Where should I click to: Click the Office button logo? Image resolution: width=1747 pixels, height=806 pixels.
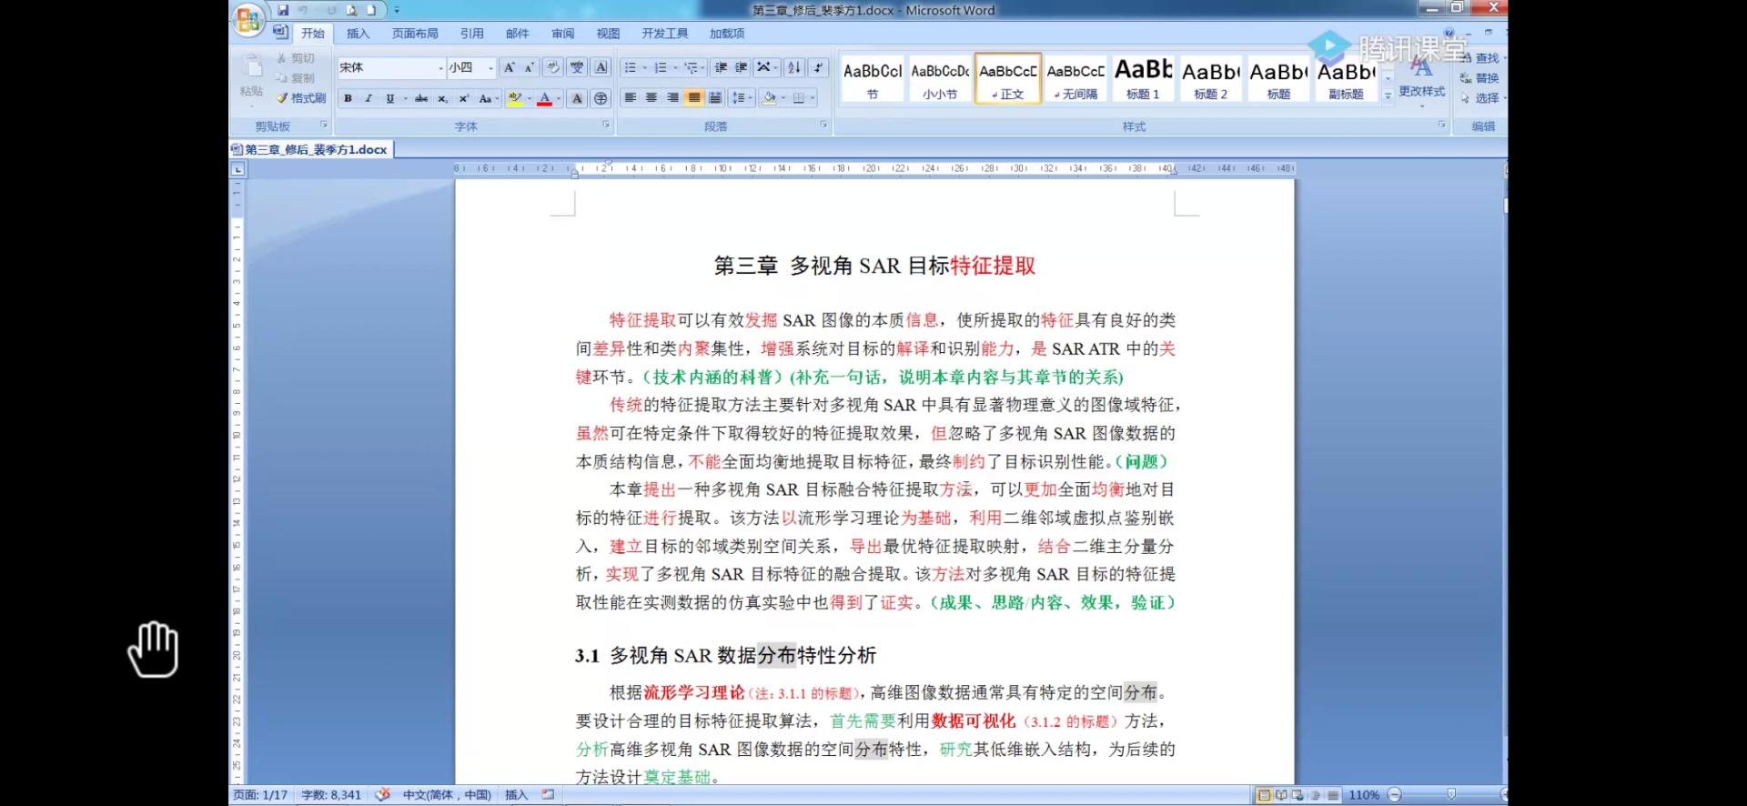point(247,20)
